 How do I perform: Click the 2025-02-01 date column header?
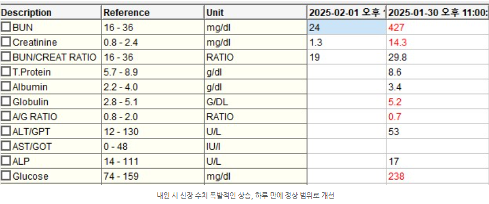(x=347, y=12)
